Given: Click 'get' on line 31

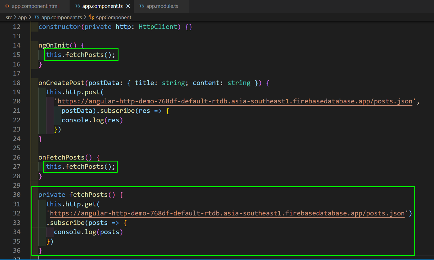Looking at the screenshot, I should click(90, 204).
